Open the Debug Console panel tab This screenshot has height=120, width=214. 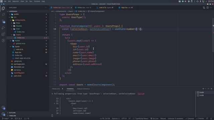[83, 89]
